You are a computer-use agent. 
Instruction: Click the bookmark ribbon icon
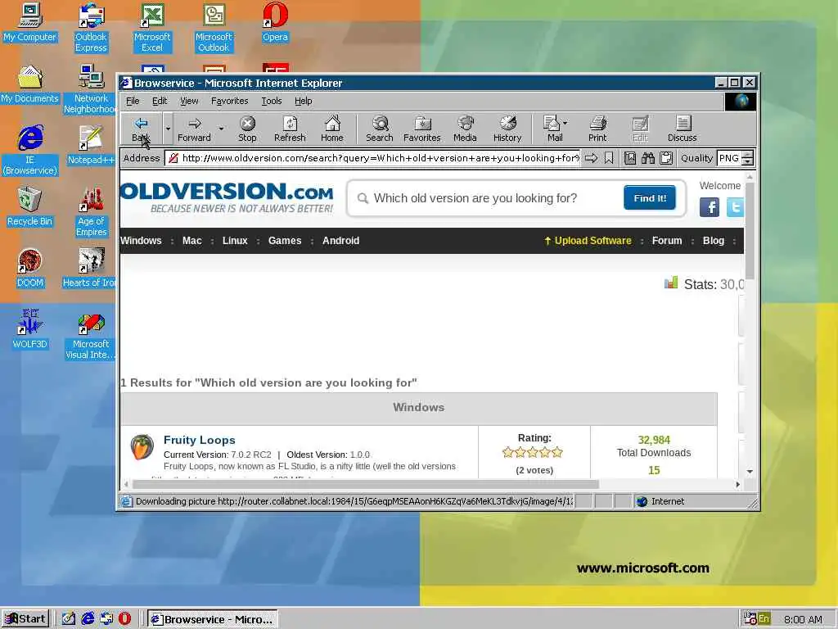tap(609, 158)
